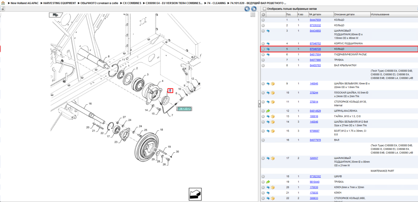
Task: Click the add button for row 1 КОЛЬЦО
Action: 263,20
